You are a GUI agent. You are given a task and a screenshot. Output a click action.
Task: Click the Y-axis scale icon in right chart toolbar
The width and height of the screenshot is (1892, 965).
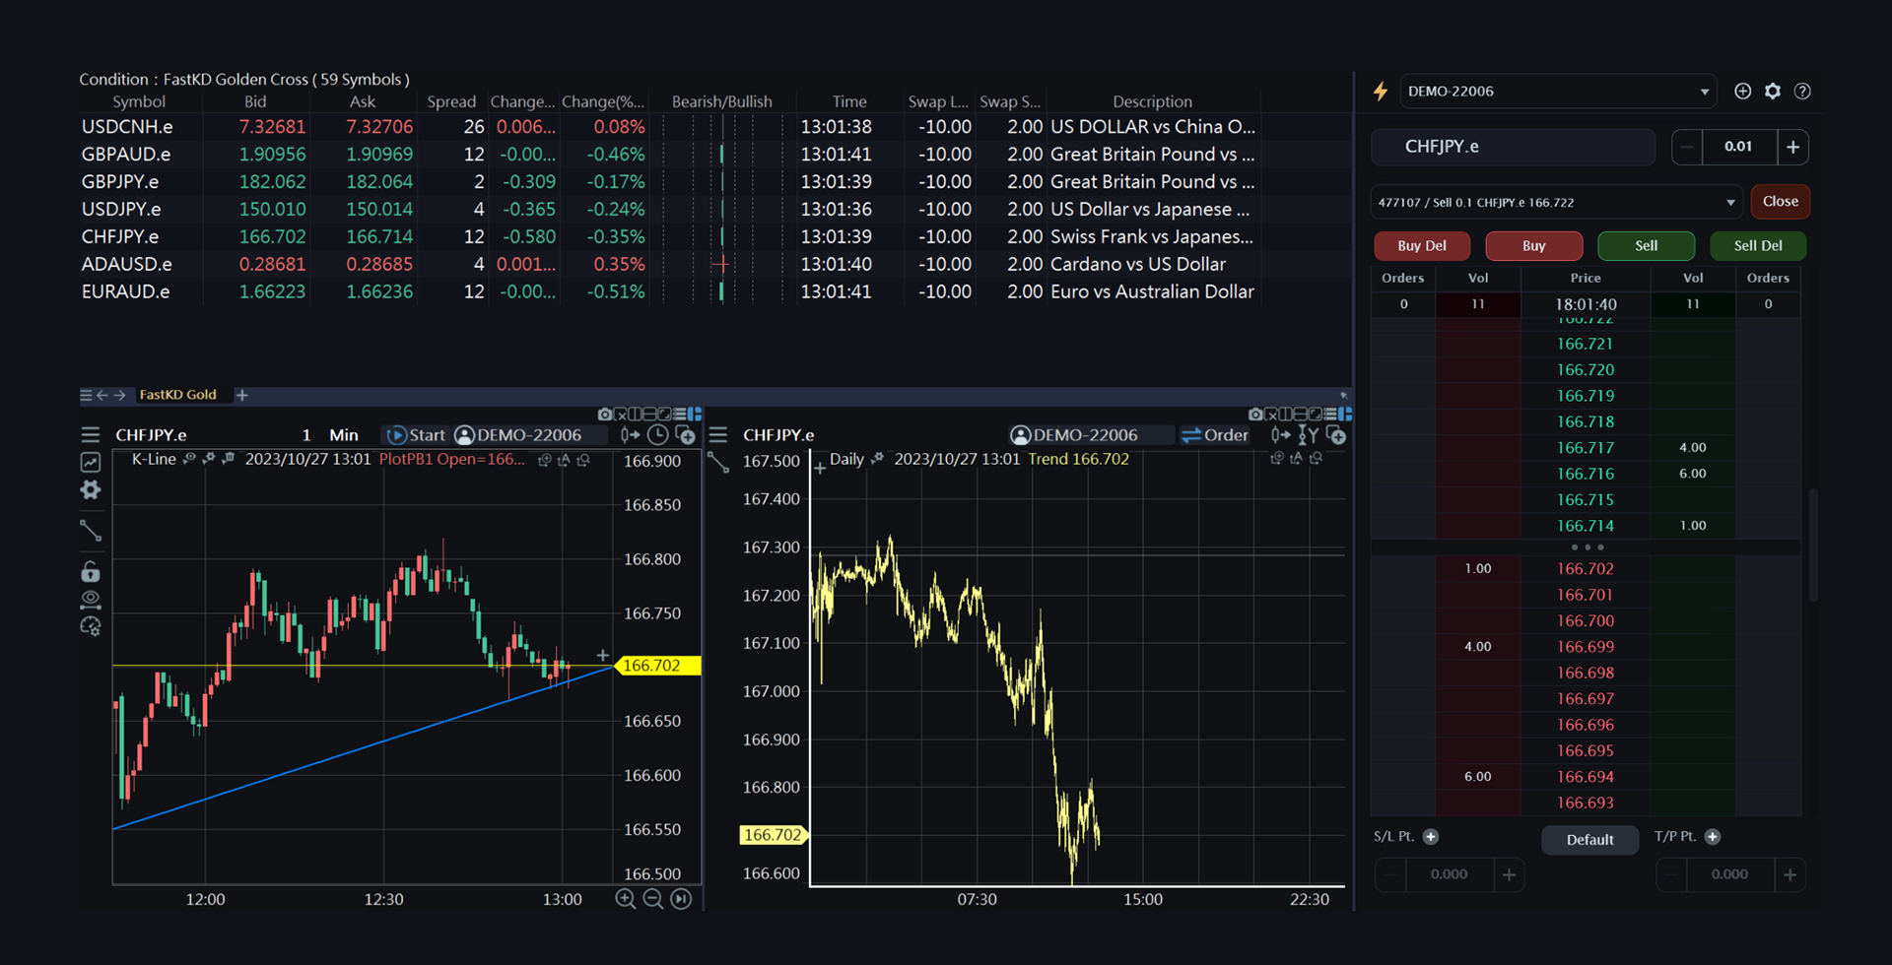click(x=1309, y=434)
